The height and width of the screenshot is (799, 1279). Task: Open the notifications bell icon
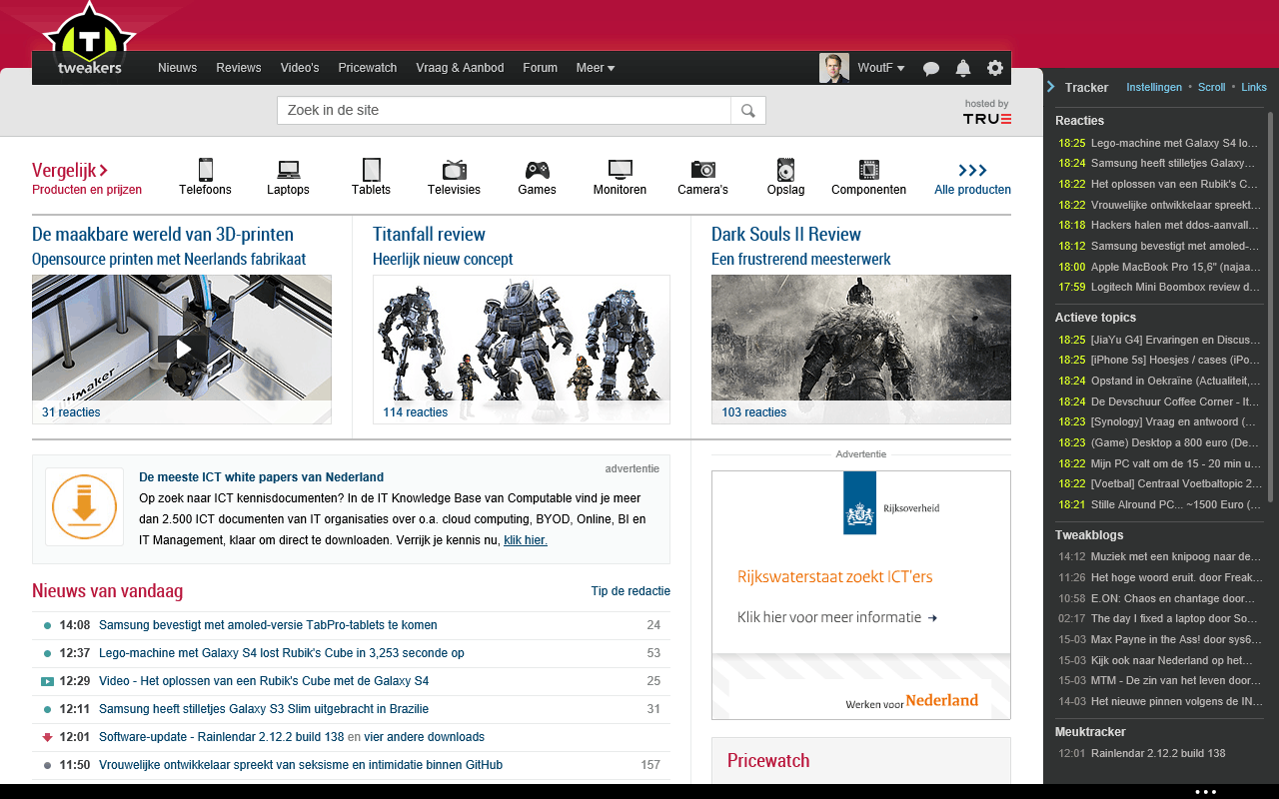coord(963,68)
